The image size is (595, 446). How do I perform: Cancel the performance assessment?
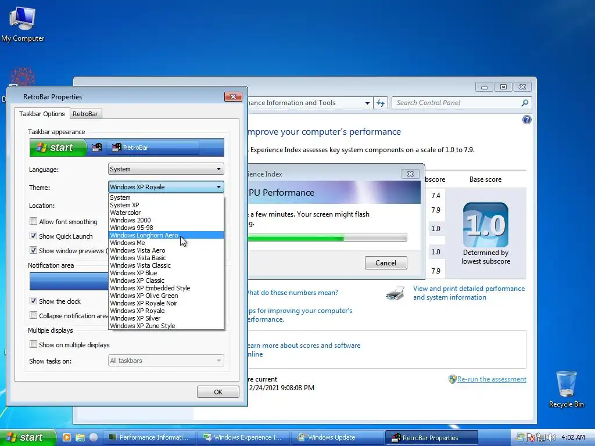tap(386, 263)
